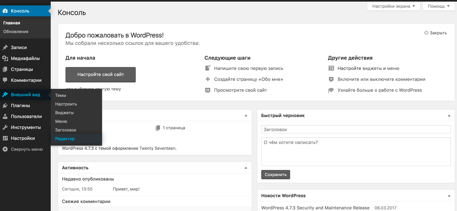Click the Консоль dashboard icon
The height and width of the screenshot is (211, 457).
(5, 11)
